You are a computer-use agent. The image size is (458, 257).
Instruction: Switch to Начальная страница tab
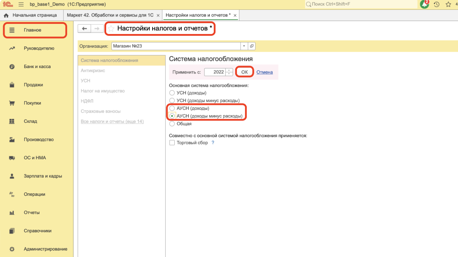point(31,15)
